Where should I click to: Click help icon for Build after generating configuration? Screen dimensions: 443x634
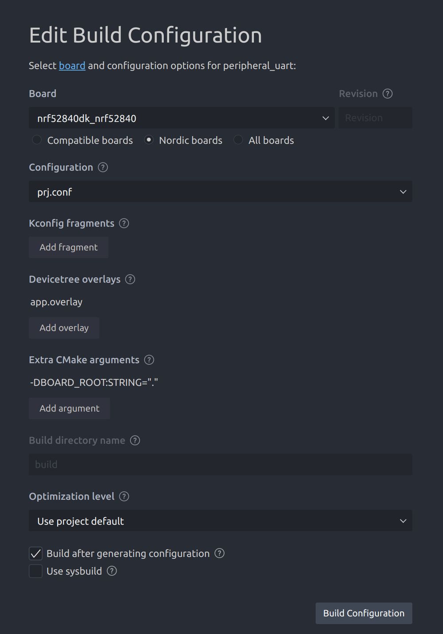(x=219, y=553)
